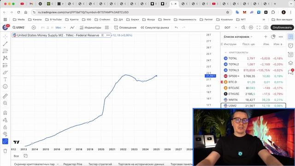Image resolution: width=295 pixels, height=166 pixels.
Task: Click the Опубликовать publish button
Action: (x=282, y=28)
